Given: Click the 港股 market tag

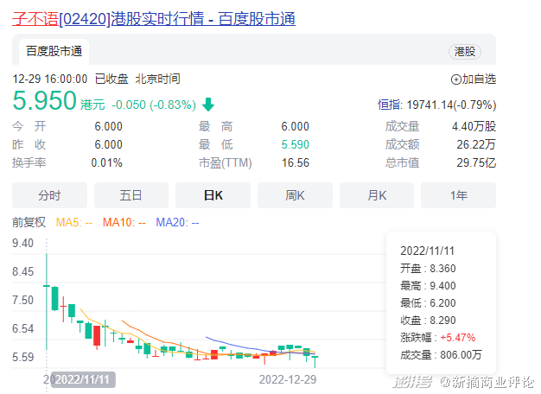Looking at the screenshot, I should coord(464,52).
